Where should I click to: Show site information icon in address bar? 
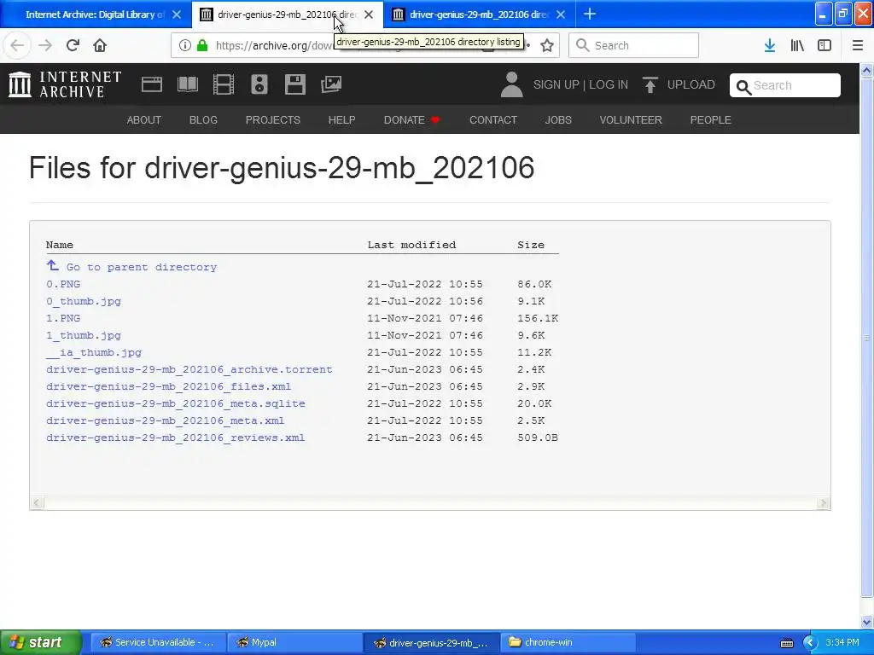tap(185, 46)
